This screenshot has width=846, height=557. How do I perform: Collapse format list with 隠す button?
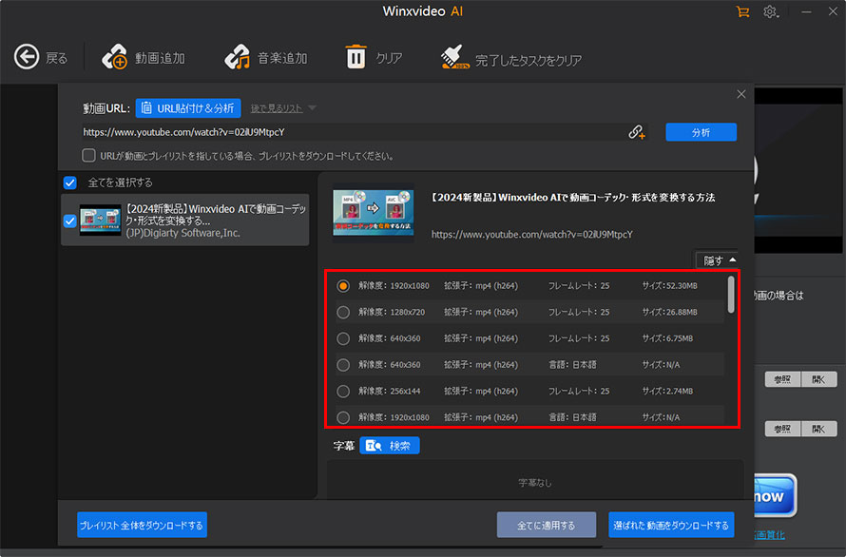pyautogui.click(x=718, y=260)
